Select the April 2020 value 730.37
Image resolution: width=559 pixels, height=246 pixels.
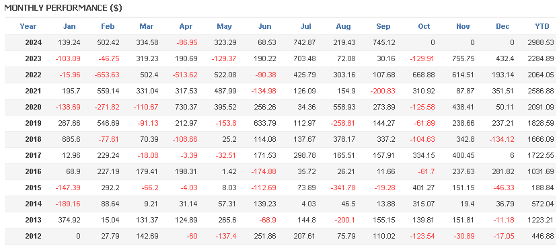186,107
